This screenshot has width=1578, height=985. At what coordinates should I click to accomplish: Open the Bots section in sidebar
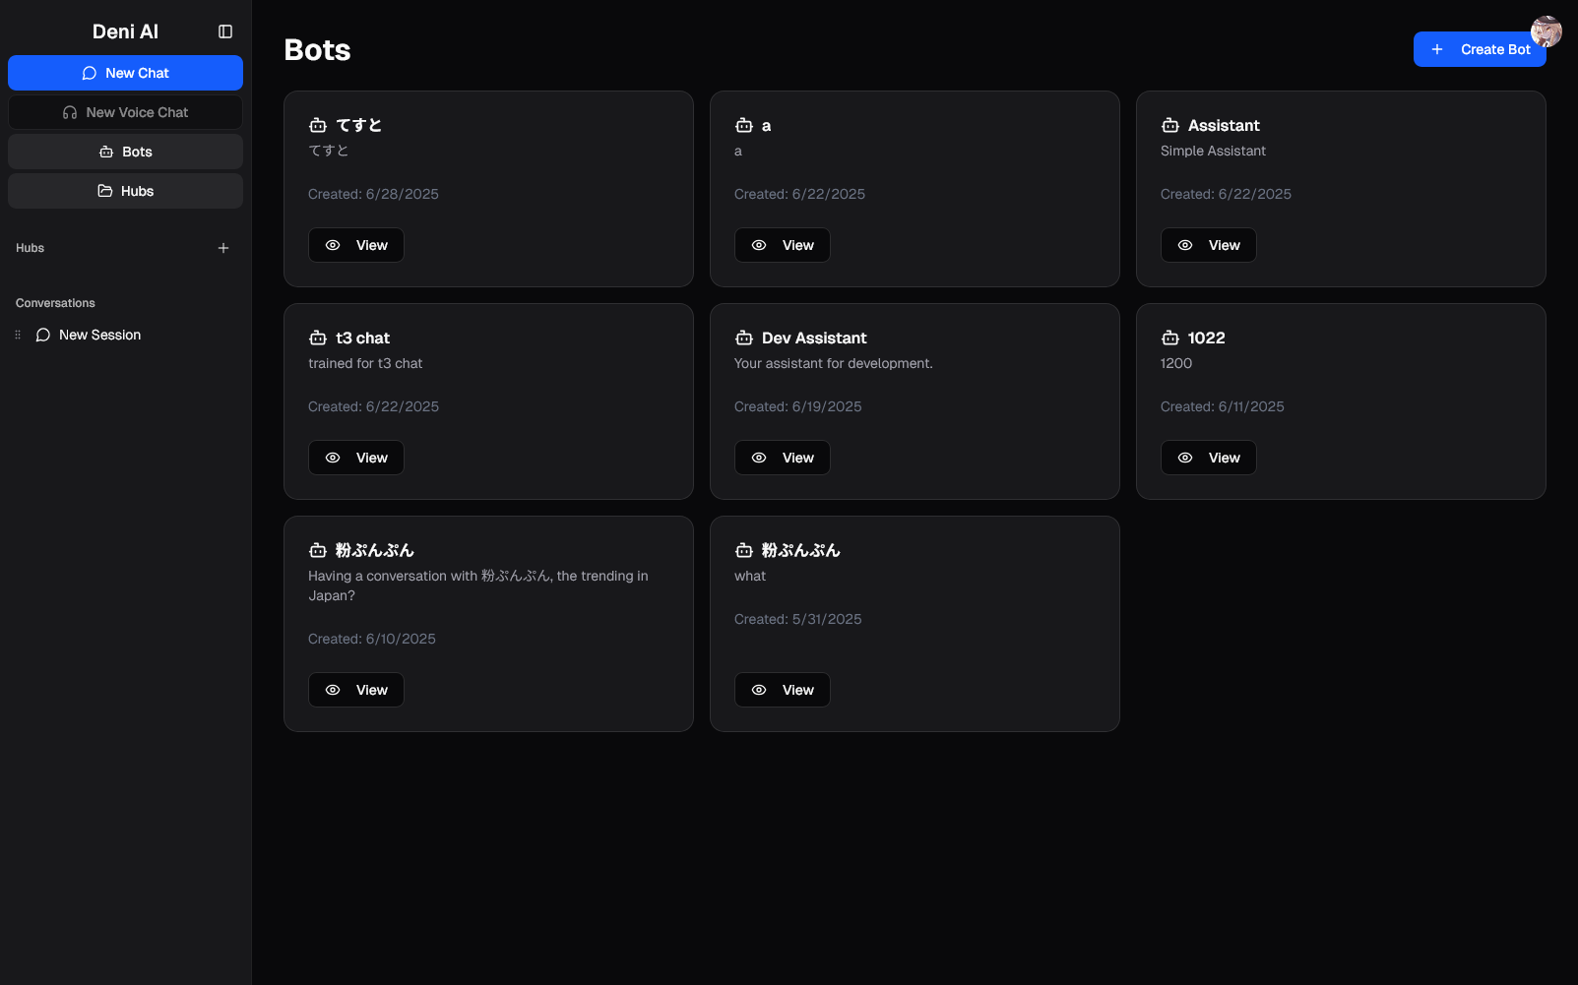(125, 152)
